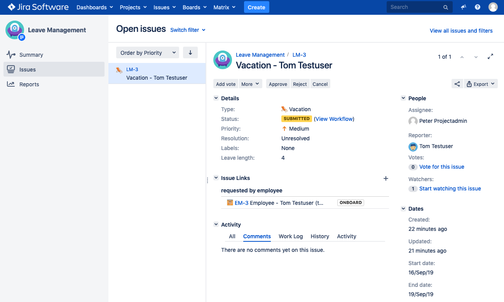Open the Order by Priority dropdown
Screen dimensions: 504x302
pos(148,53)
